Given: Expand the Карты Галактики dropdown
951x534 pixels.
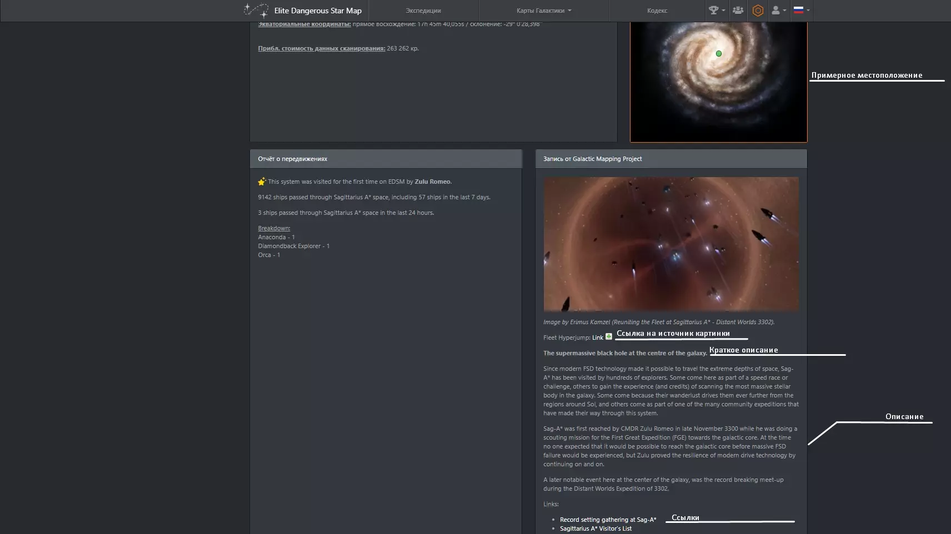Looking at the screenshot, I should pyautogui.click(x=544, y=11).
